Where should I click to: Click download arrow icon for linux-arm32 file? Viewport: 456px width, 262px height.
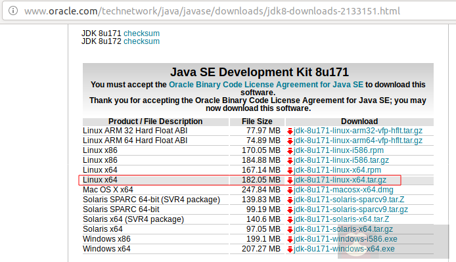point(290,131)
